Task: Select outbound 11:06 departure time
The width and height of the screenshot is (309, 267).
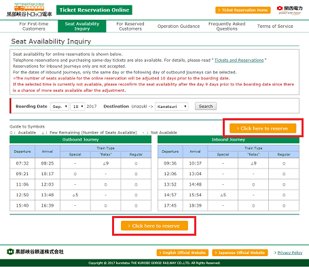Action: 22,184
